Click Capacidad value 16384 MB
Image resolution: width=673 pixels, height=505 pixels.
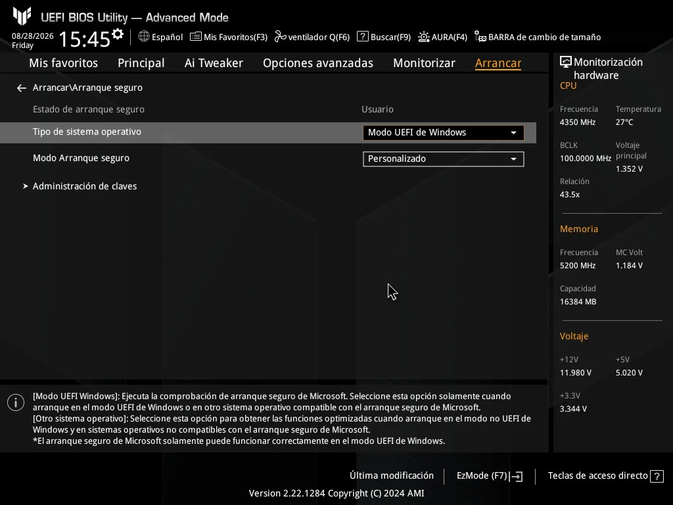pos(578,301)
